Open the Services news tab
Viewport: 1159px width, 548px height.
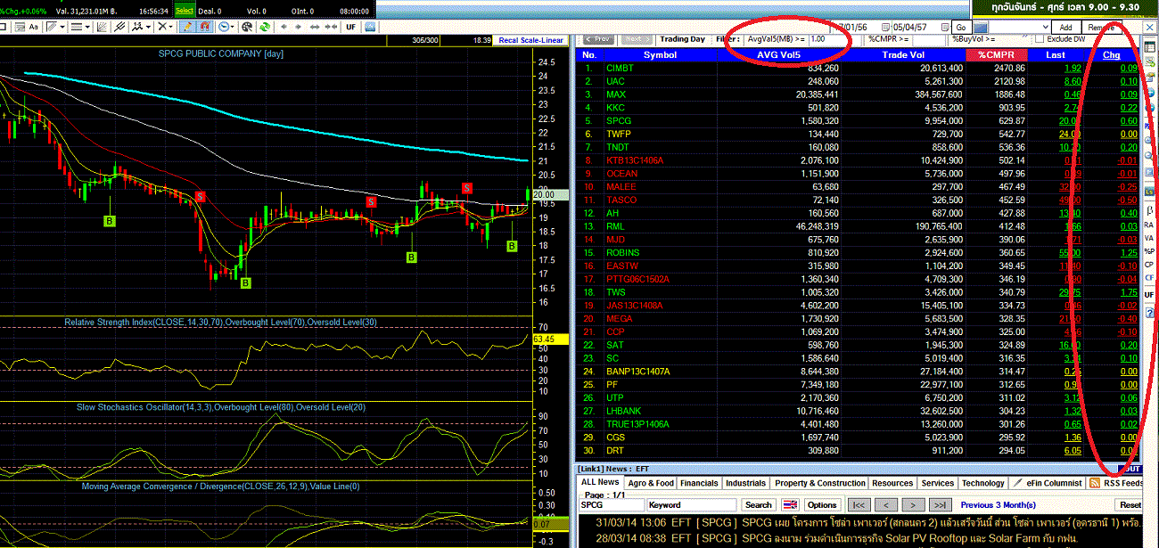tap(937, 483)
